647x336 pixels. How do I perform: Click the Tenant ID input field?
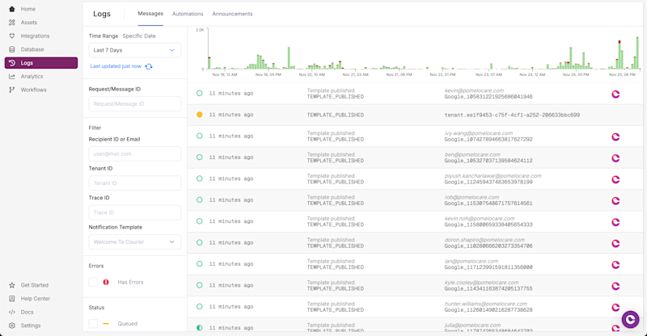(x=134, y=183)
